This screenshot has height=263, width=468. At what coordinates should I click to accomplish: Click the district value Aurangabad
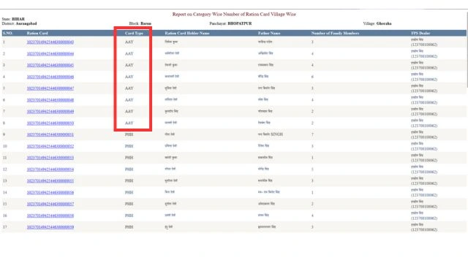coord(26,23)
